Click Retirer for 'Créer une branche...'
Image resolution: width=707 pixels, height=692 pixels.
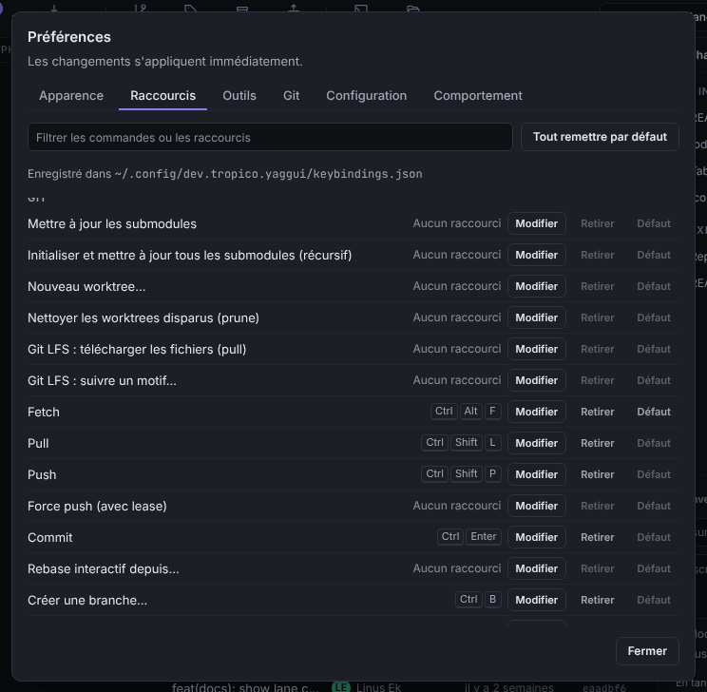pyautogui.click(x=597, y=600)
